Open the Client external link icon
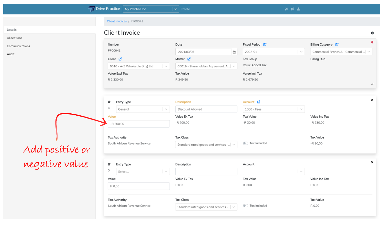384x225 pixels. point(120,59)
